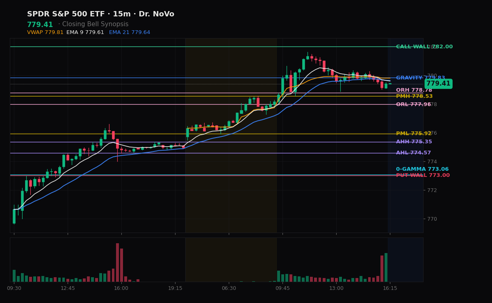This screenshot has width=492, height=303.
Task: Click the 16:15 time axis label
Action: pyautogui.click(x=390, y=288)
